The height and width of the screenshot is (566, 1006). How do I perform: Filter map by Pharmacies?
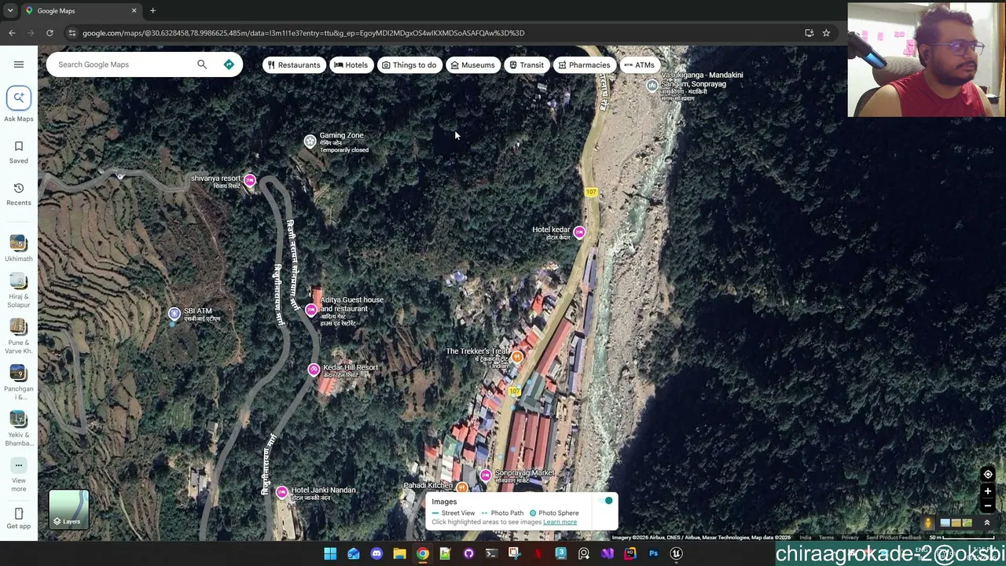(584, 65)
